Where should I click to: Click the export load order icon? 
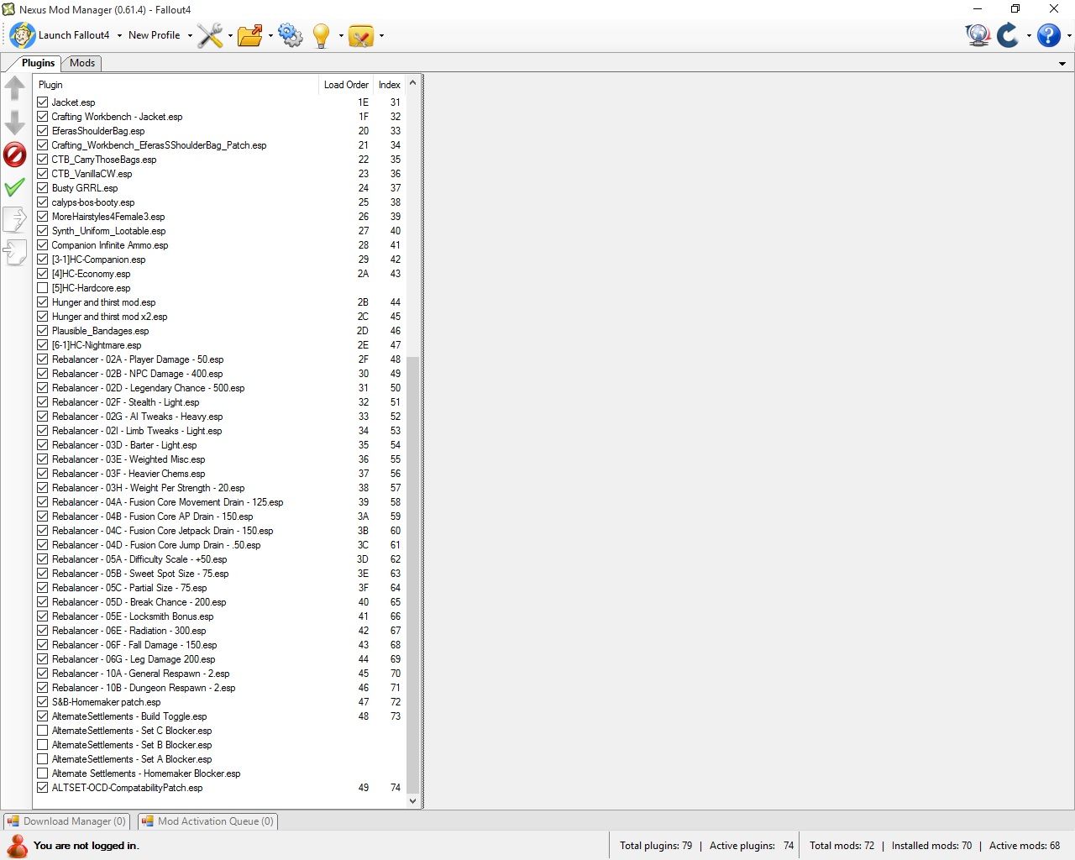pos(15,220)
